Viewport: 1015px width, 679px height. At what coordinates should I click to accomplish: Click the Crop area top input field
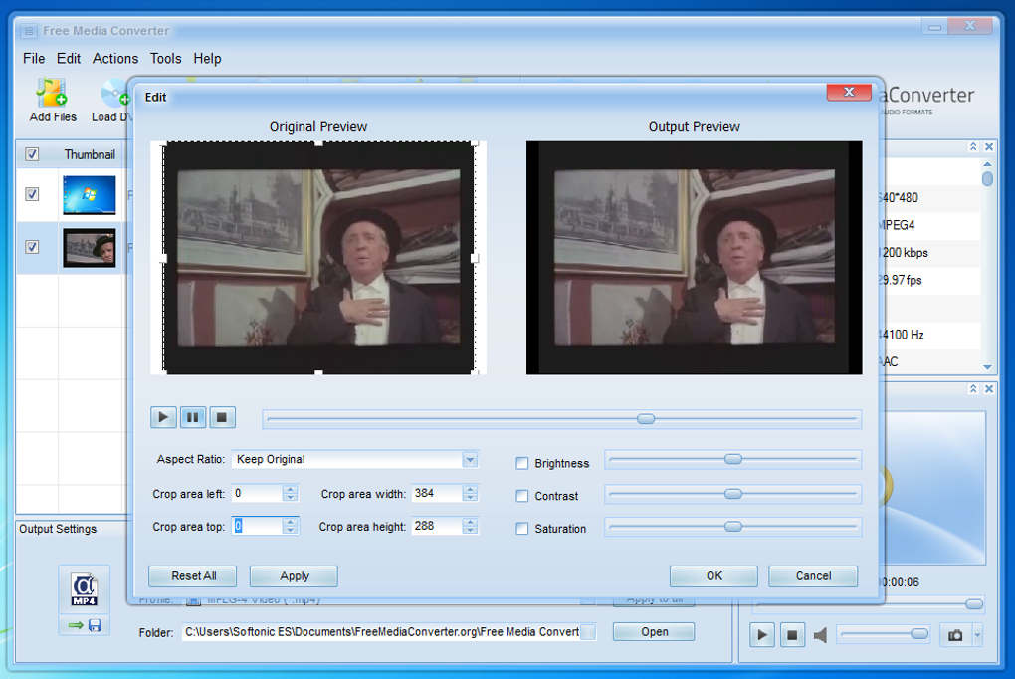pos(258,526)
